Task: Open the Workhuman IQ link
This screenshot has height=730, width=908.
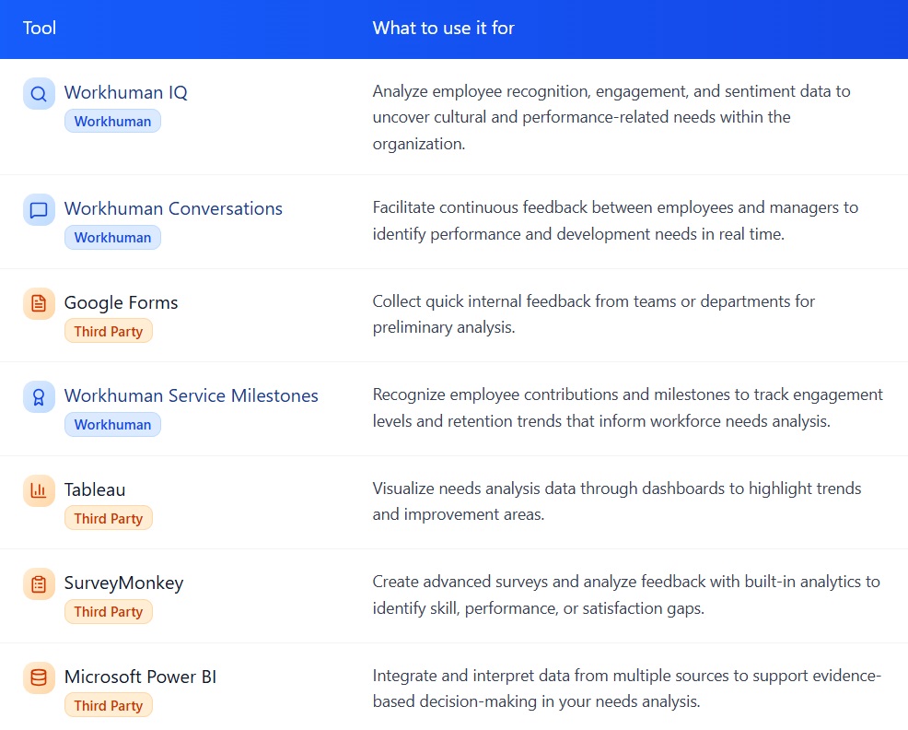Action: (126, 93)
